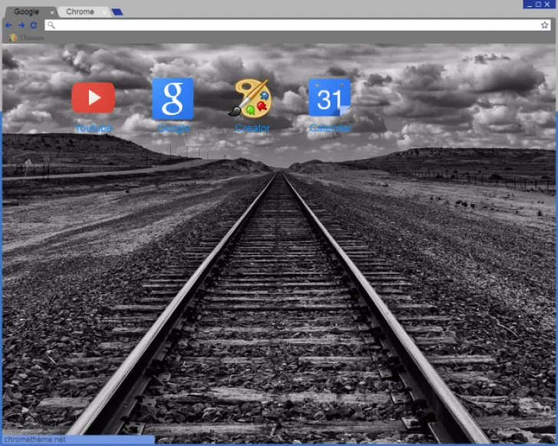
Task: Minimize the browser window
Action: pyautogui.click(x=529, y=5)
